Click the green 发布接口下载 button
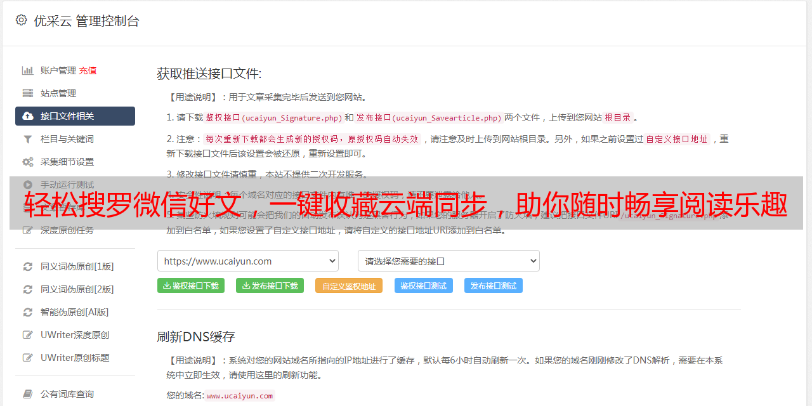This screenshot has width=812, height=406. pos(270,285)
